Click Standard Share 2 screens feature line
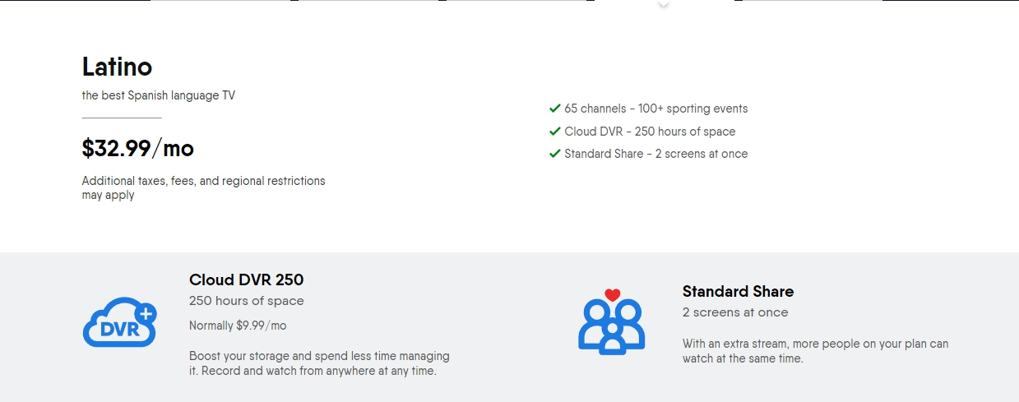Screen dimensions: 1019x402 click(x=656, y=154)
